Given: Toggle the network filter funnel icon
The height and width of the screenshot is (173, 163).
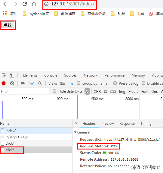Looking at the screenshot, I should click(x=32, y=83).
